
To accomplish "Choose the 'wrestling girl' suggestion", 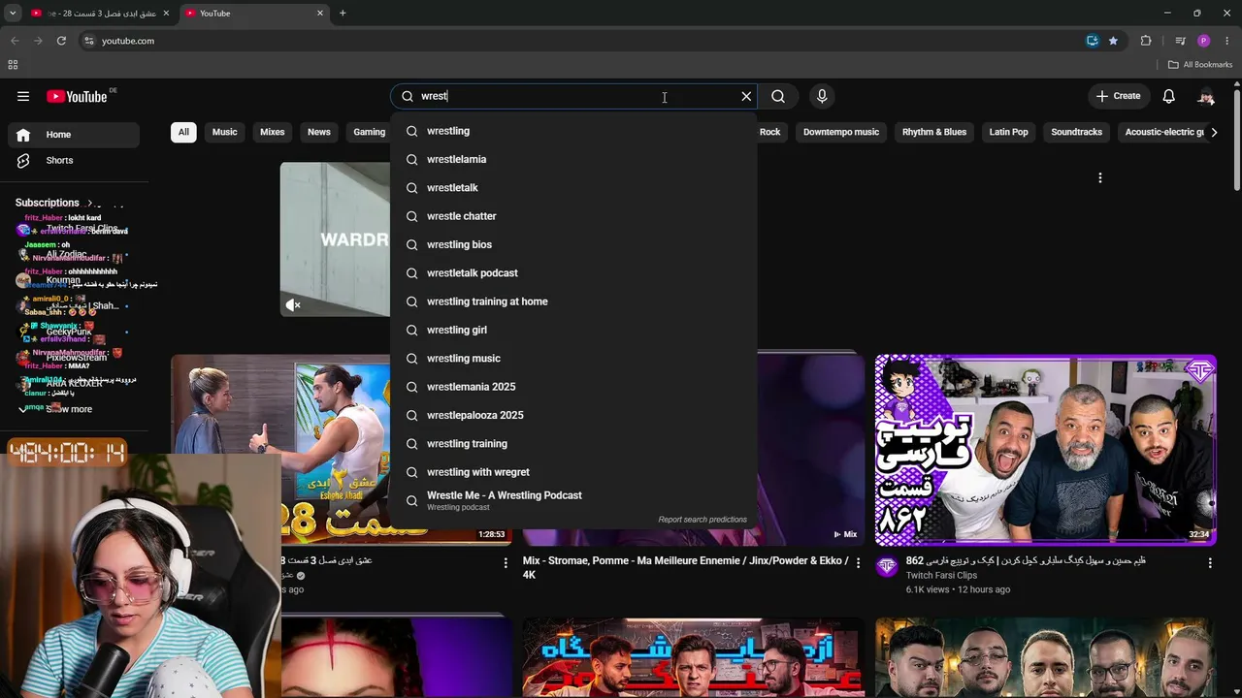I will (573, 330).
